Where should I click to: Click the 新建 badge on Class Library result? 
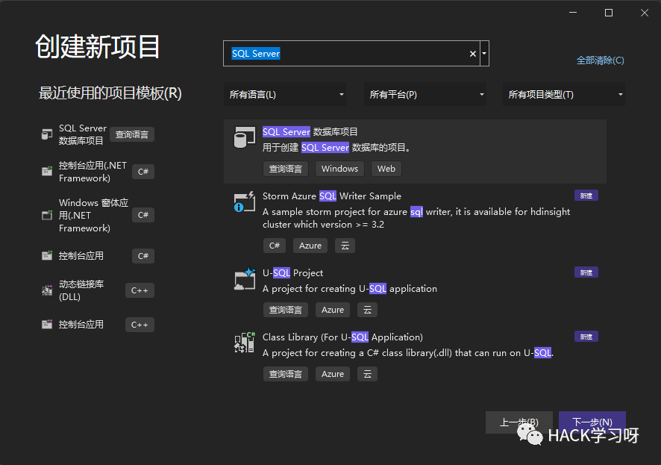[x=586, y=337]
